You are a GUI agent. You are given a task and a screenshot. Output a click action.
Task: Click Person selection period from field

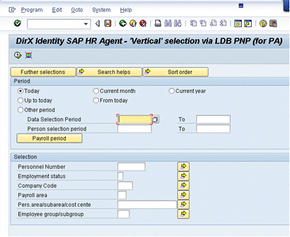tap(135, 129)
